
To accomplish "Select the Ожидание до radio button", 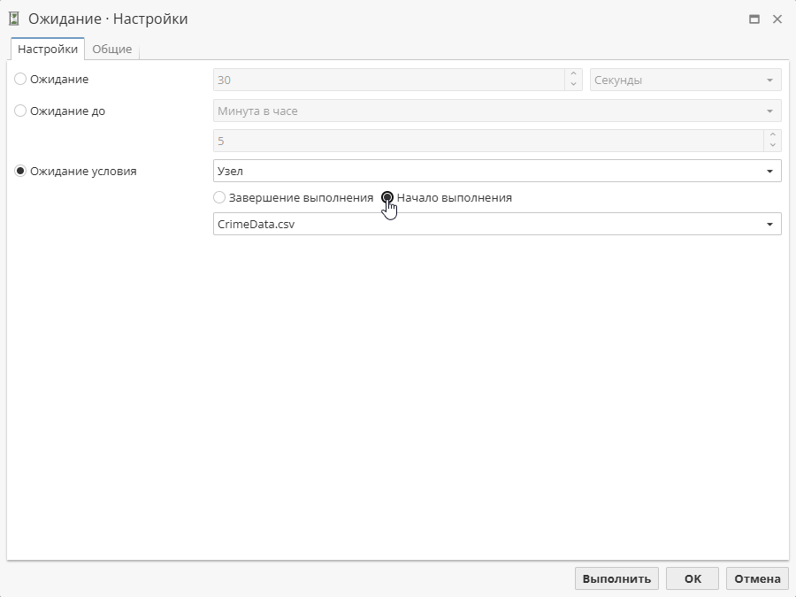I will click(x=19, y=110).
